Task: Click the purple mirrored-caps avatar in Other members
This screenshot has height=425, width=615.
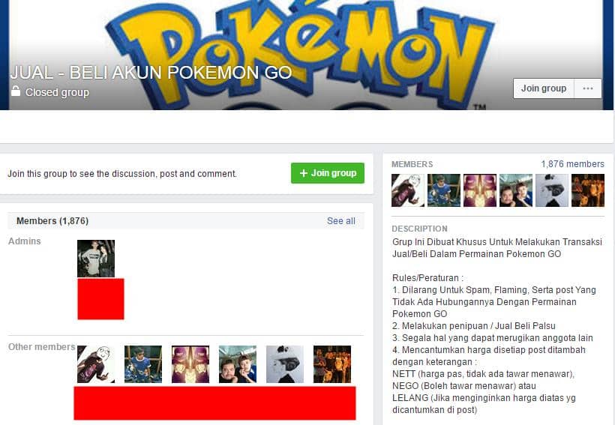Action: [190, 364]
